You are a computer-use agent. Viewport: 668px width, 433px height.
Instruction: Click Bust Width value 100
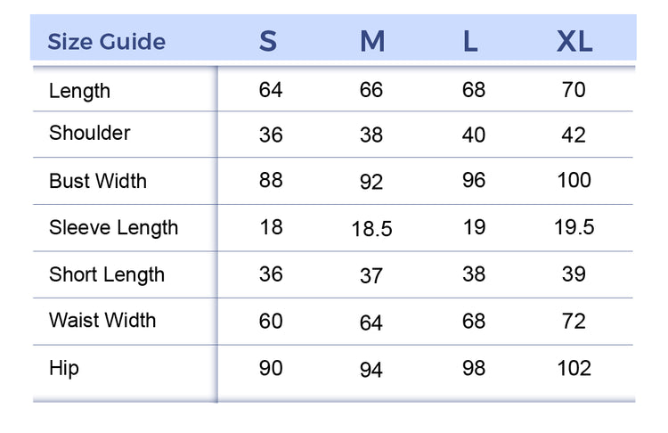(574, 180)
